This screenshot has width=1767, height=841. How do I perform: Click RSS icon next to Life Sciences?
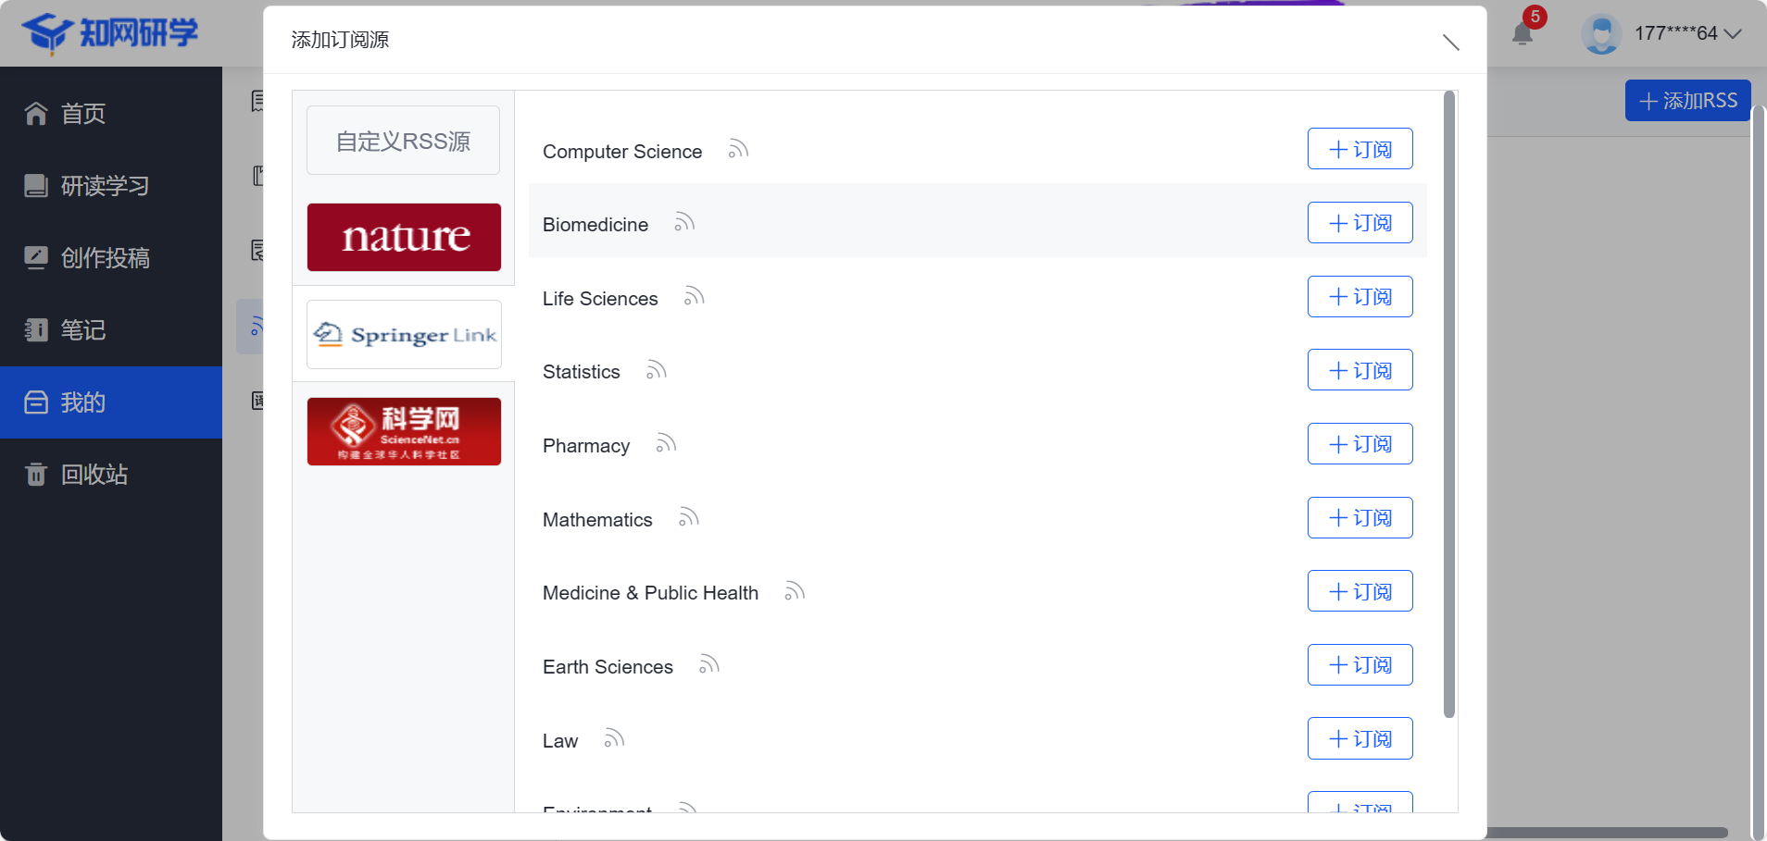695,297
